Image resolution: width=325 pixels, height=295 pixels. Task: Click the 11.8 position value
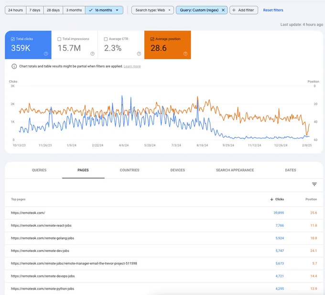314,225
